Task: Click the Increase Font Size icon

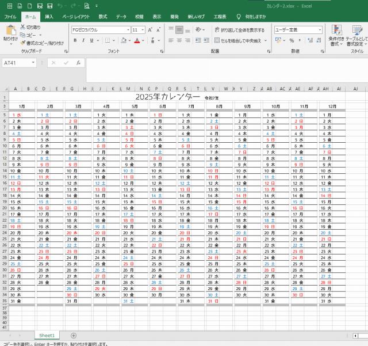Action: (151, 29)
